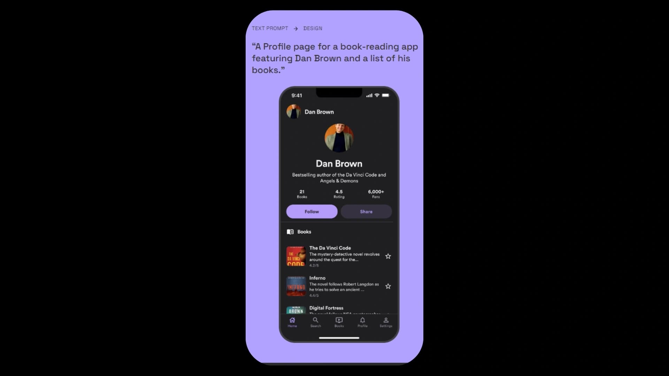Viewport: 669px width, 376px height.
Task: Tap the Home icon in bottom navigation
Action: 292,321
